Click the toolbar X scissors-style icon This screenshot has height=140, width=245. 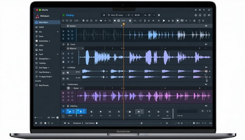click(x=153, y=21)
